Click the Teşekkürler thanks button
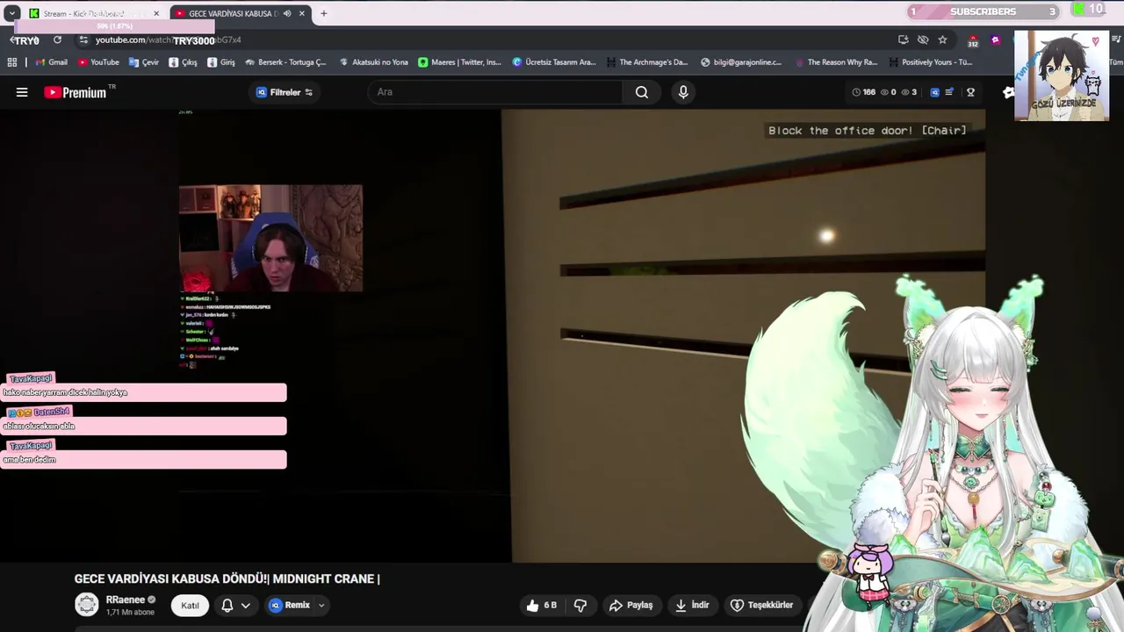The image size is (1124, 632). click(x=762, y=605)
